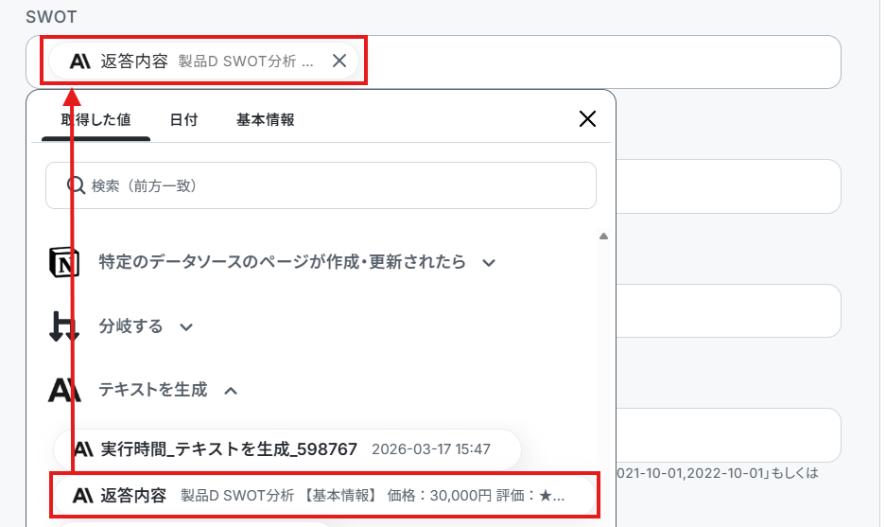Choose 実行時間_テキストを生成_598767 value
The width and height of the screenshot is (886, 527).
tap(287, 449)
